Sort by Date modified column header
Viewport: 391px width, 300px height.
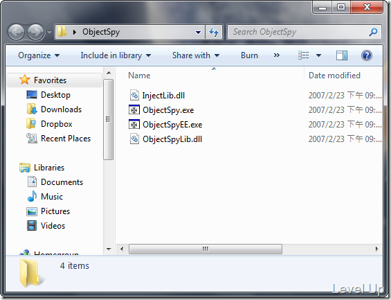point(334,76)
